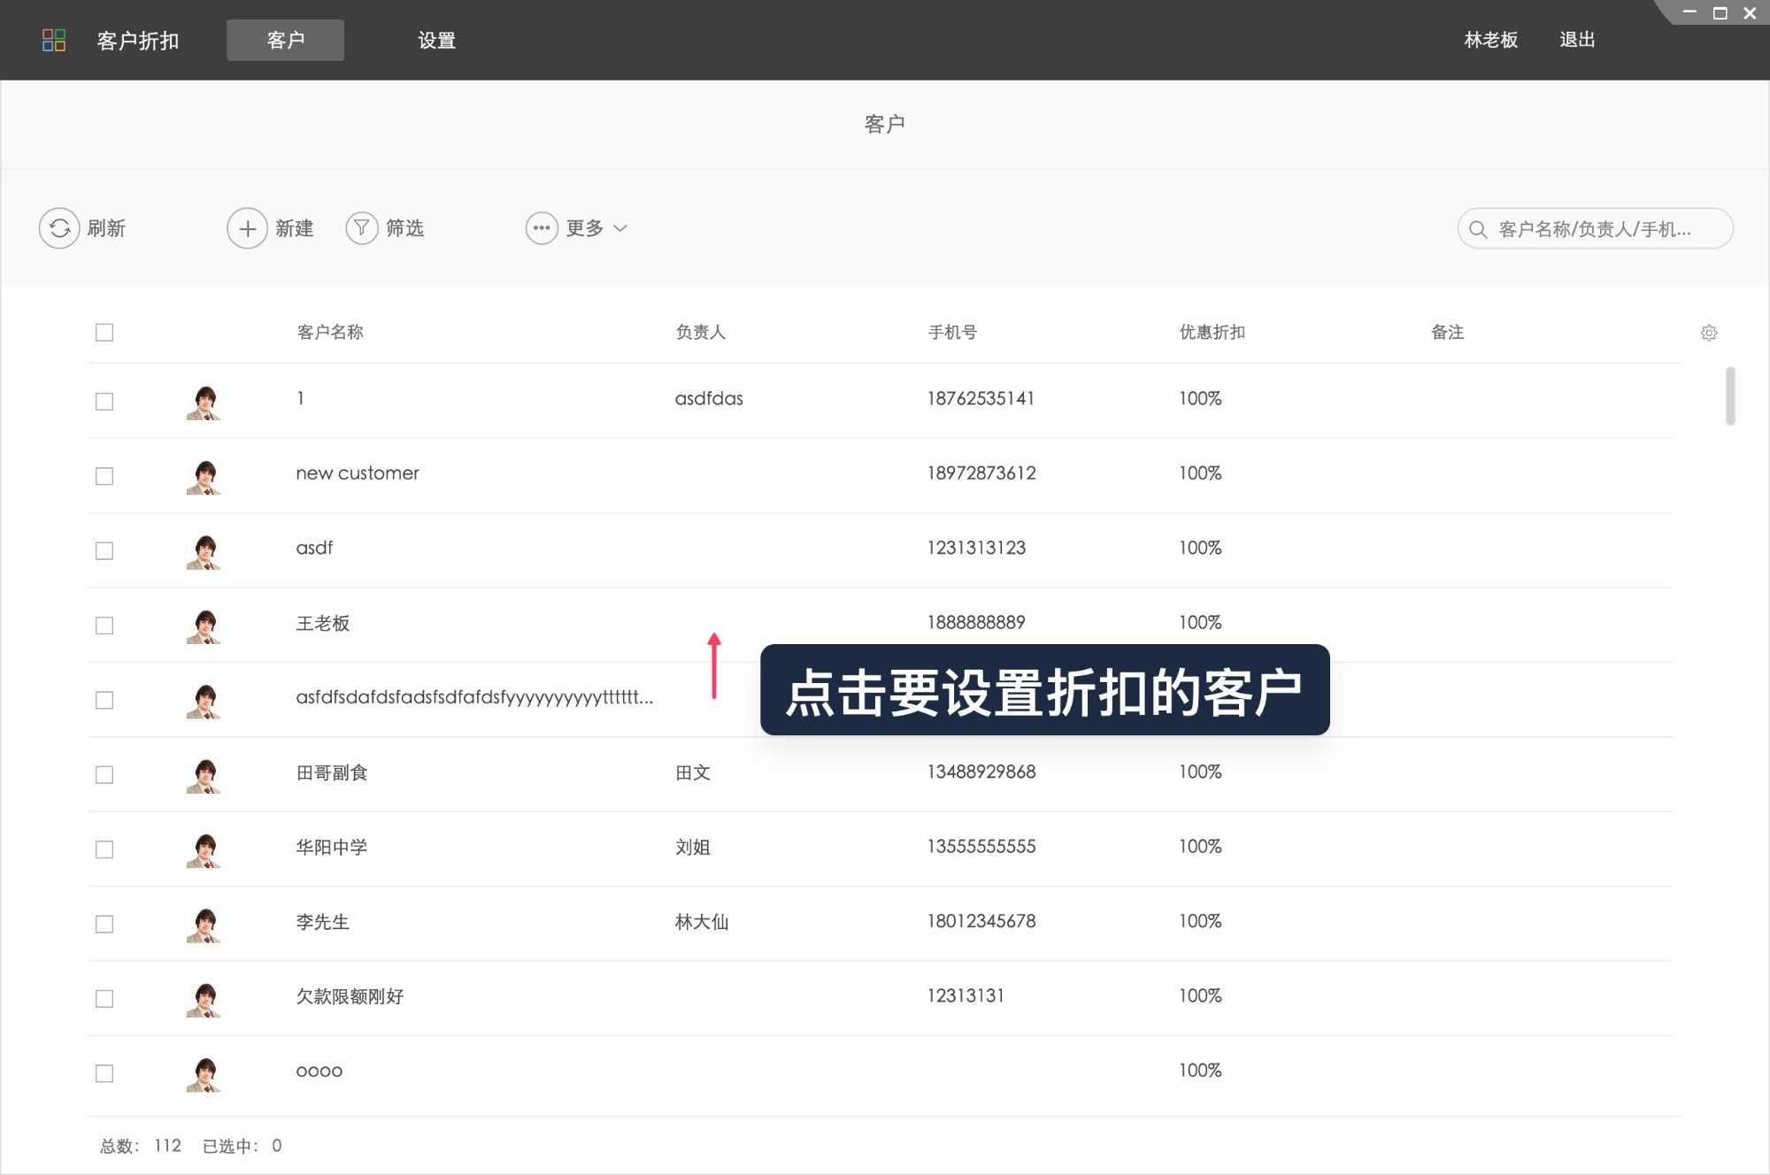The image size is (1770, 1175).
Task: Click 退出 to log out
Action: point(1577,41)
